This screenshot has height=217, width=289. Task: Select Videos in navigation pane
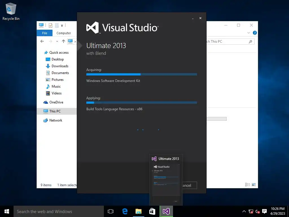coord(54,93)
